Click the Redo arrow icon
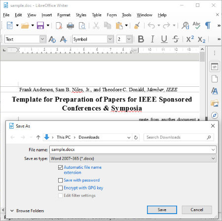 tap(166, 26)
